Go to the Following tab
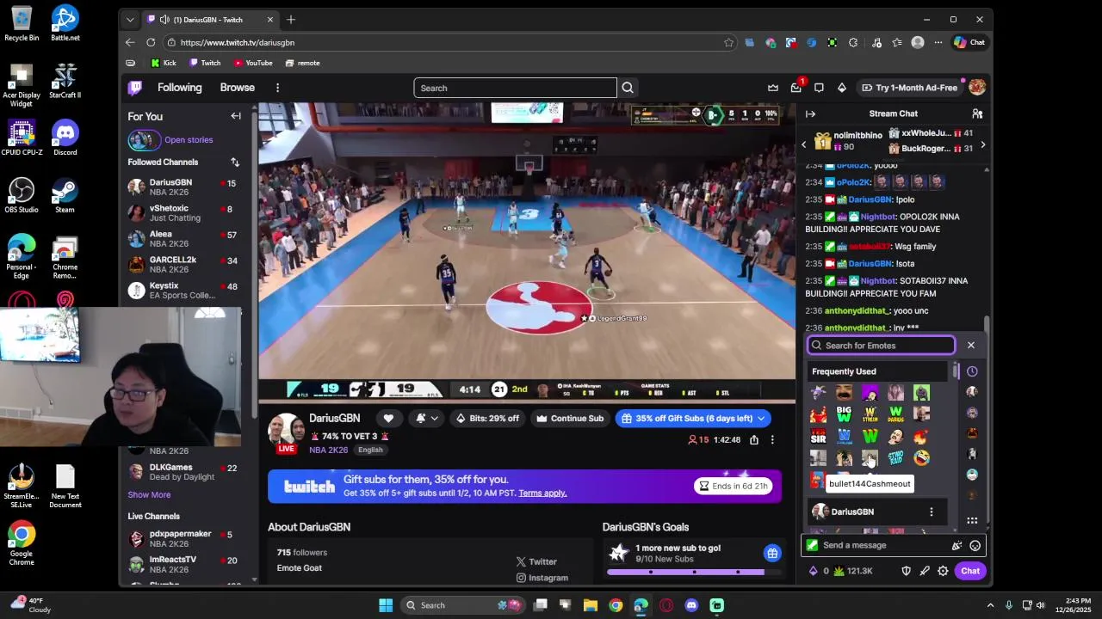 coord(179,88)
